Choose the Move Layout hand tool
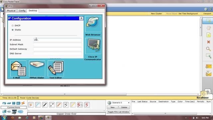The width and height of the screenshot is (213, 120). 208,28
